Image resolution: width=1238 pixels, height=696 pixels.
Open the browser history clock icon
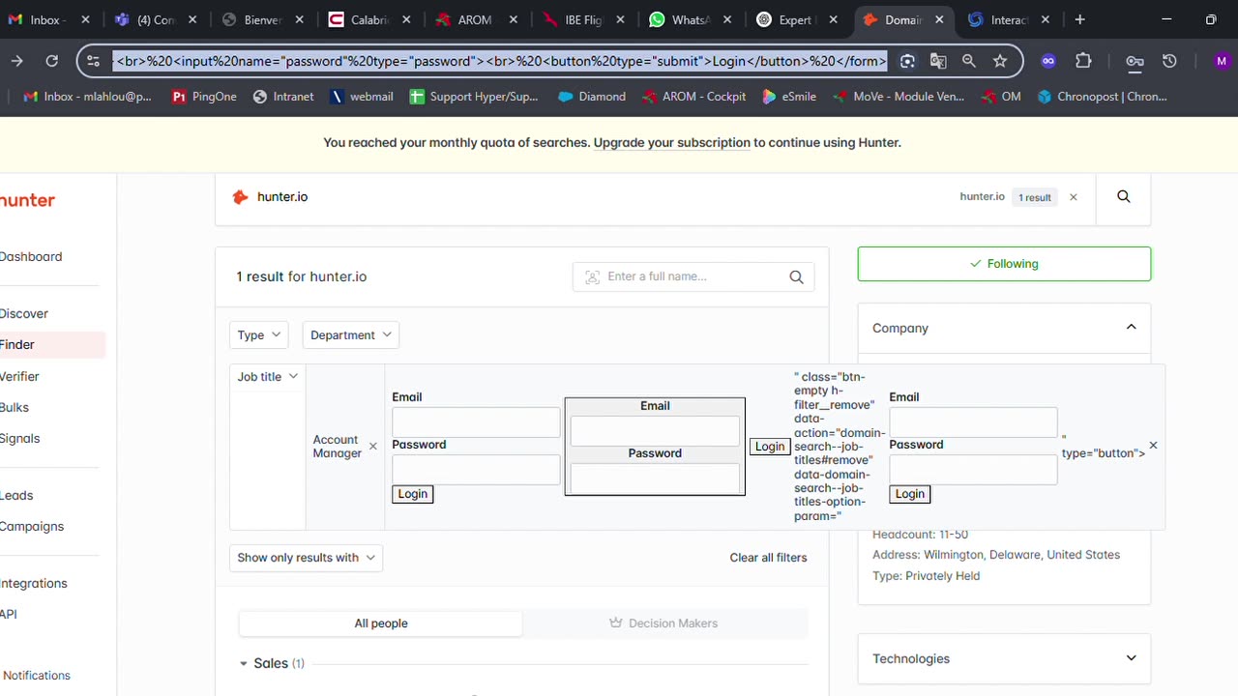click(x=1169, y=61)
